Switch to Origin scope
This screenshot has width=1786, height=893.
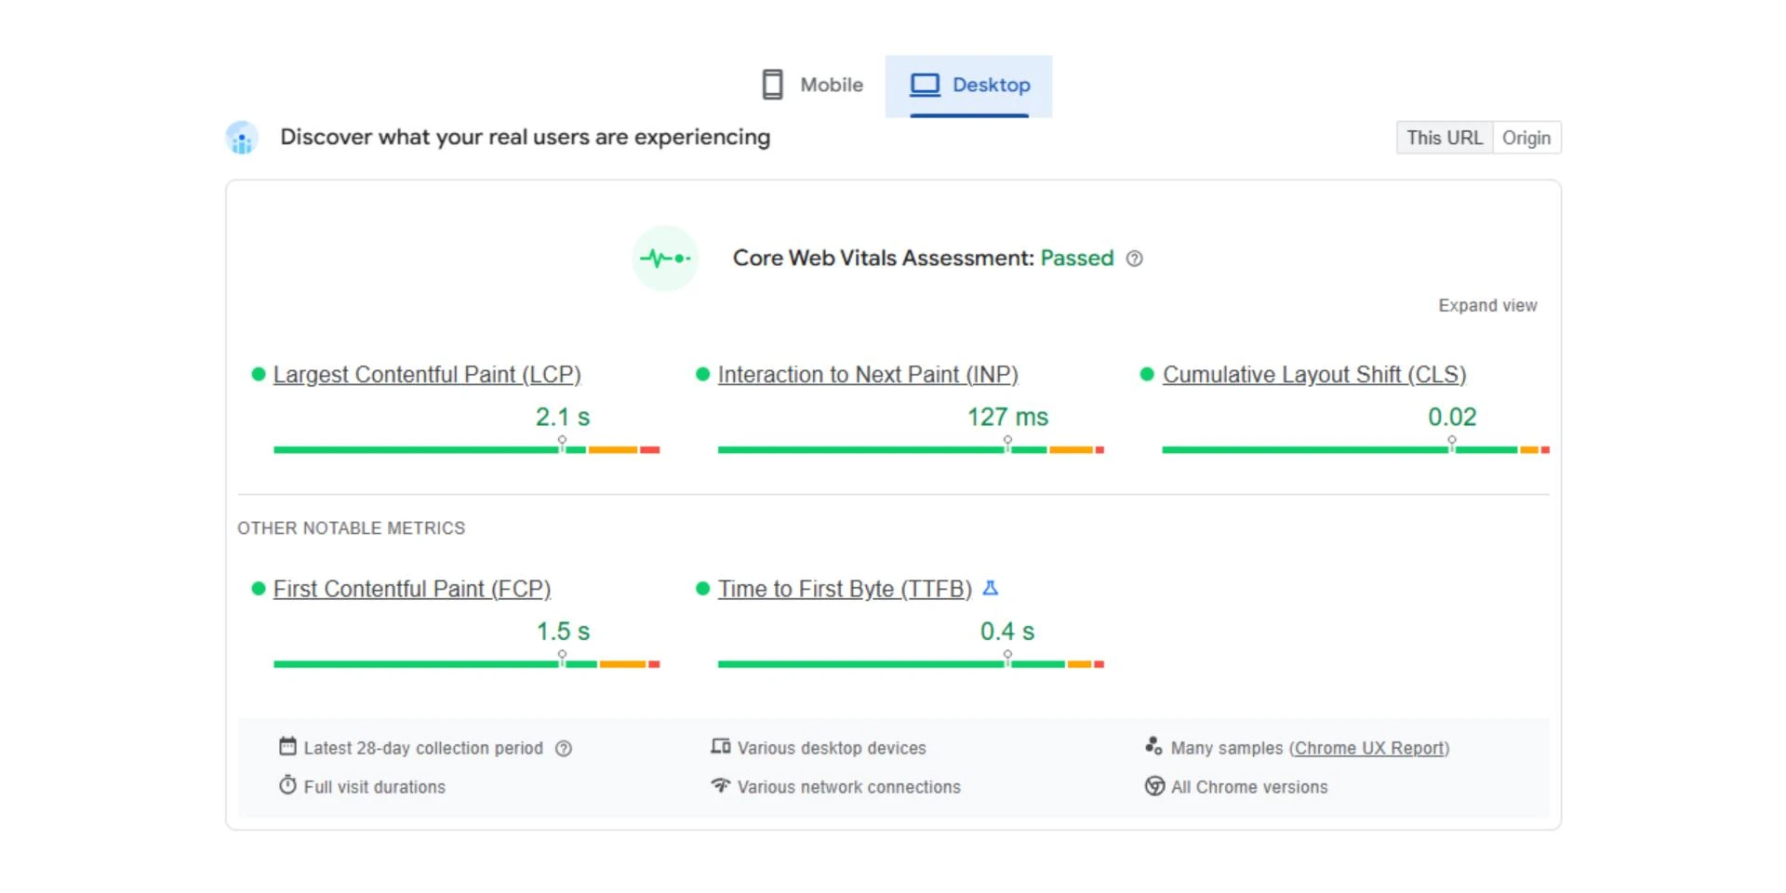1526,138
